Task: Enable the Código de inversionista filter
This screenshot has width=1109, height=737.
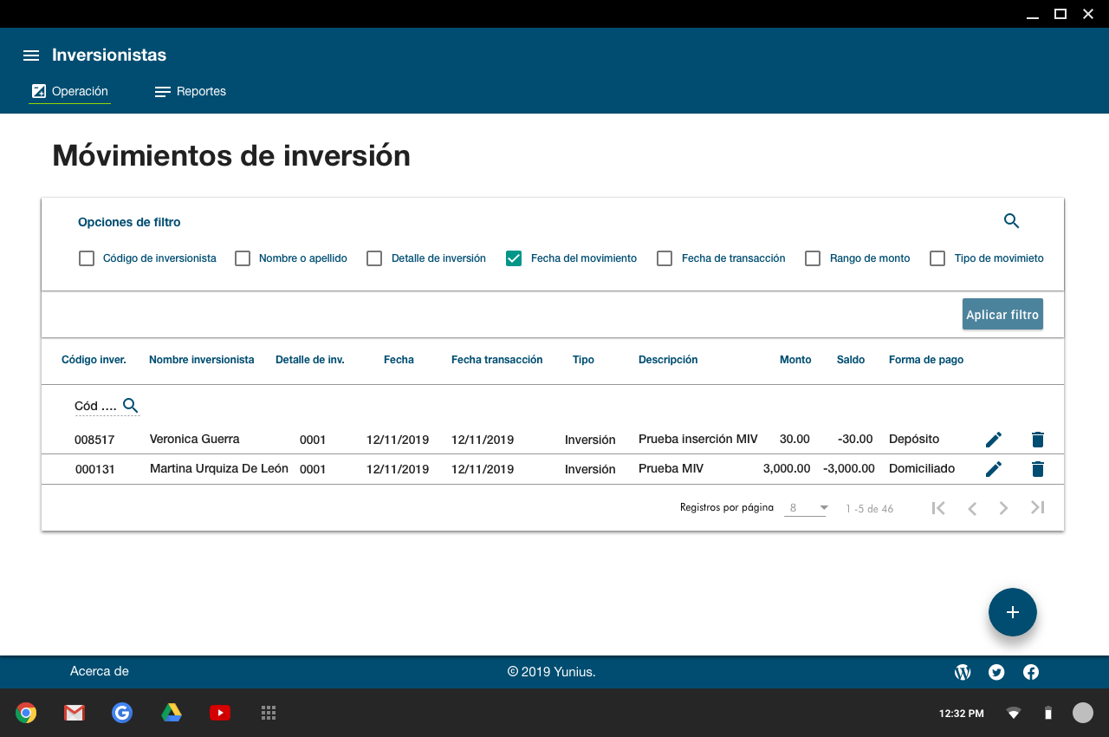Action: pyautogui.click(x=87, y=258)
